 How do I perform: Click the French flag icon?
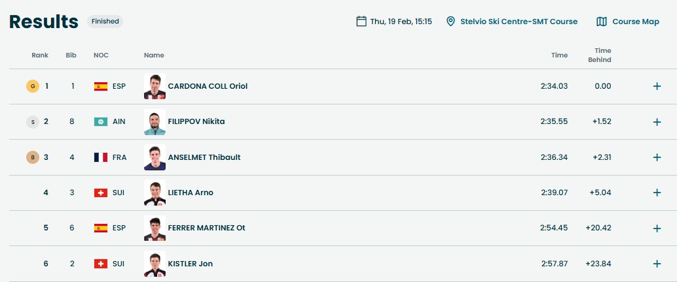pos(101,157)
